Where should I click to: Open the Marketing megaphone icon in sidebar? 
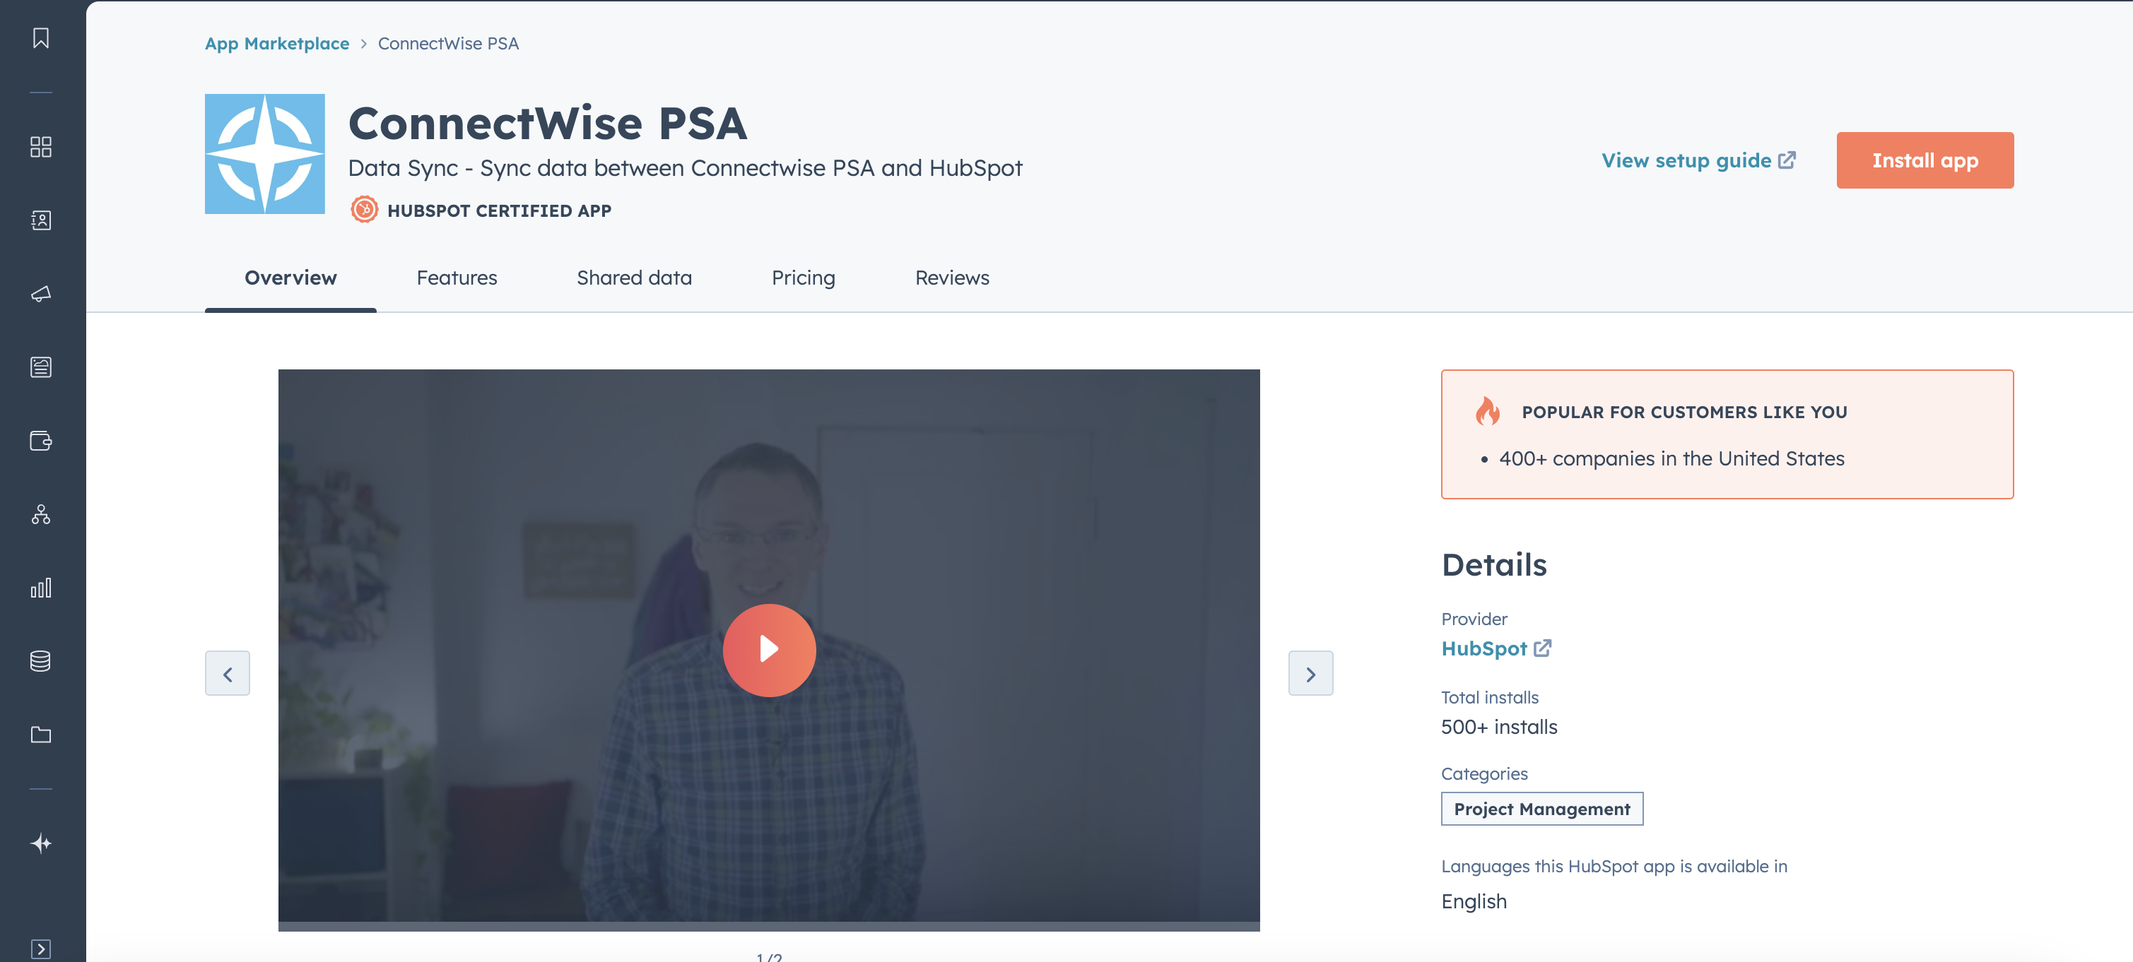coord(40,294)
